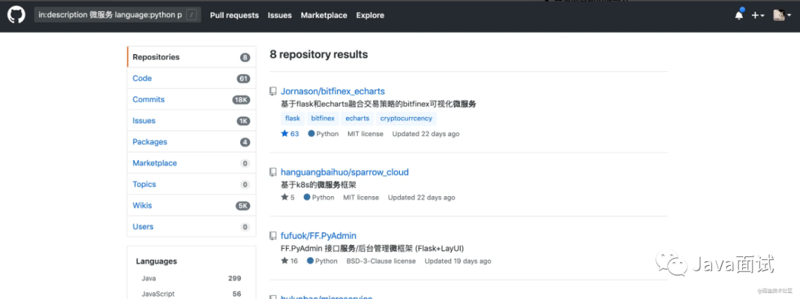Open the GitHub logo home link

pos(16,16)
